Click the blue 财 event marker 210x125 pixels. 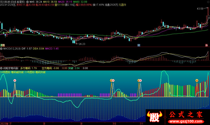point(139,45)
